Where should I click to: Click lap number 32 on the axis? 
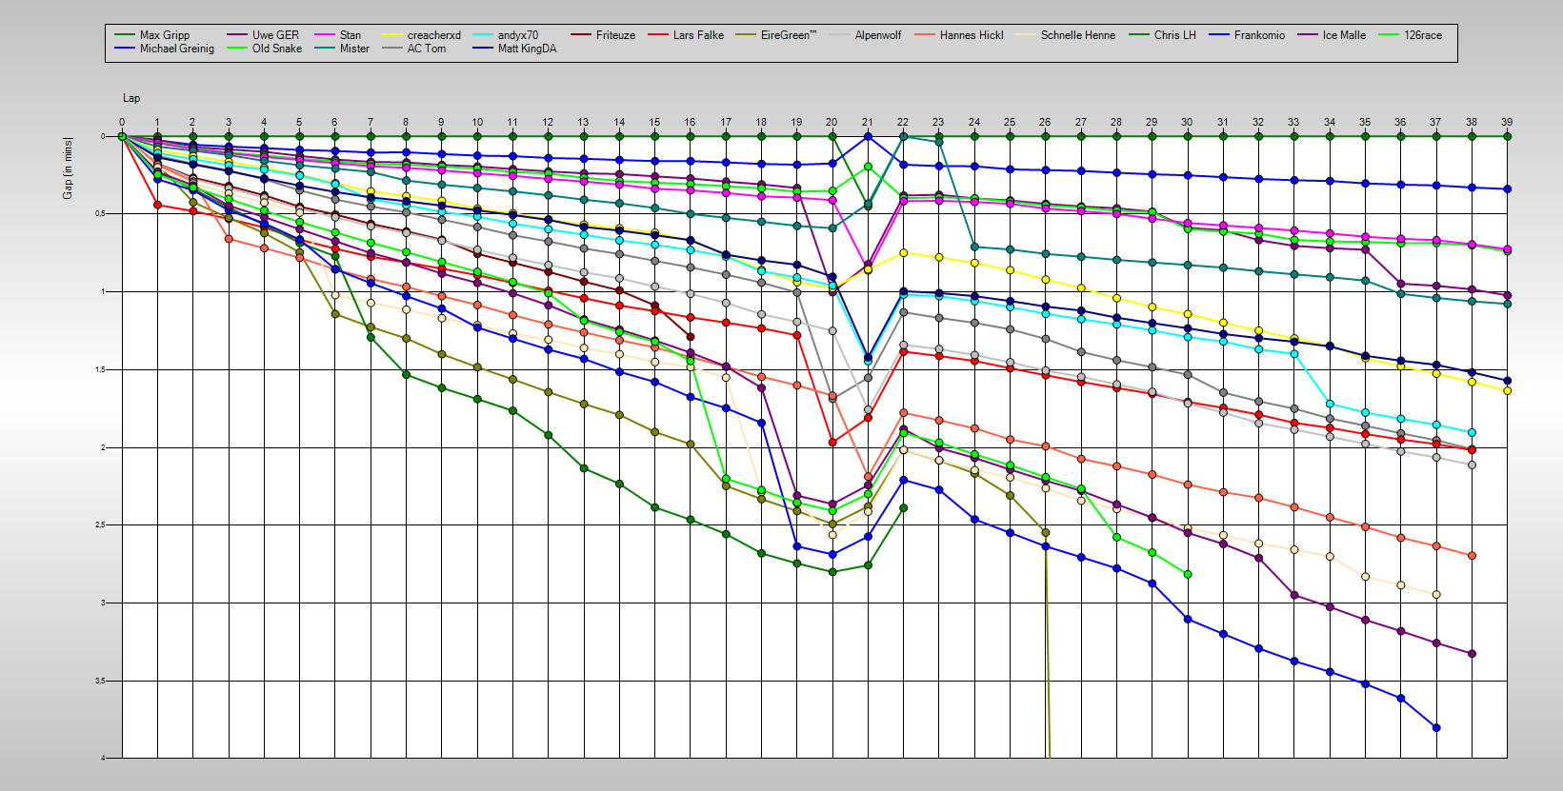pyautogui.click(x=1258, y=122)
